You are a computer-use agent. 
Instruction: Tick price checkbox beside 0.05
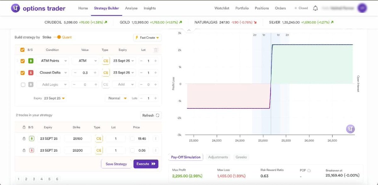tap(132, 150)
